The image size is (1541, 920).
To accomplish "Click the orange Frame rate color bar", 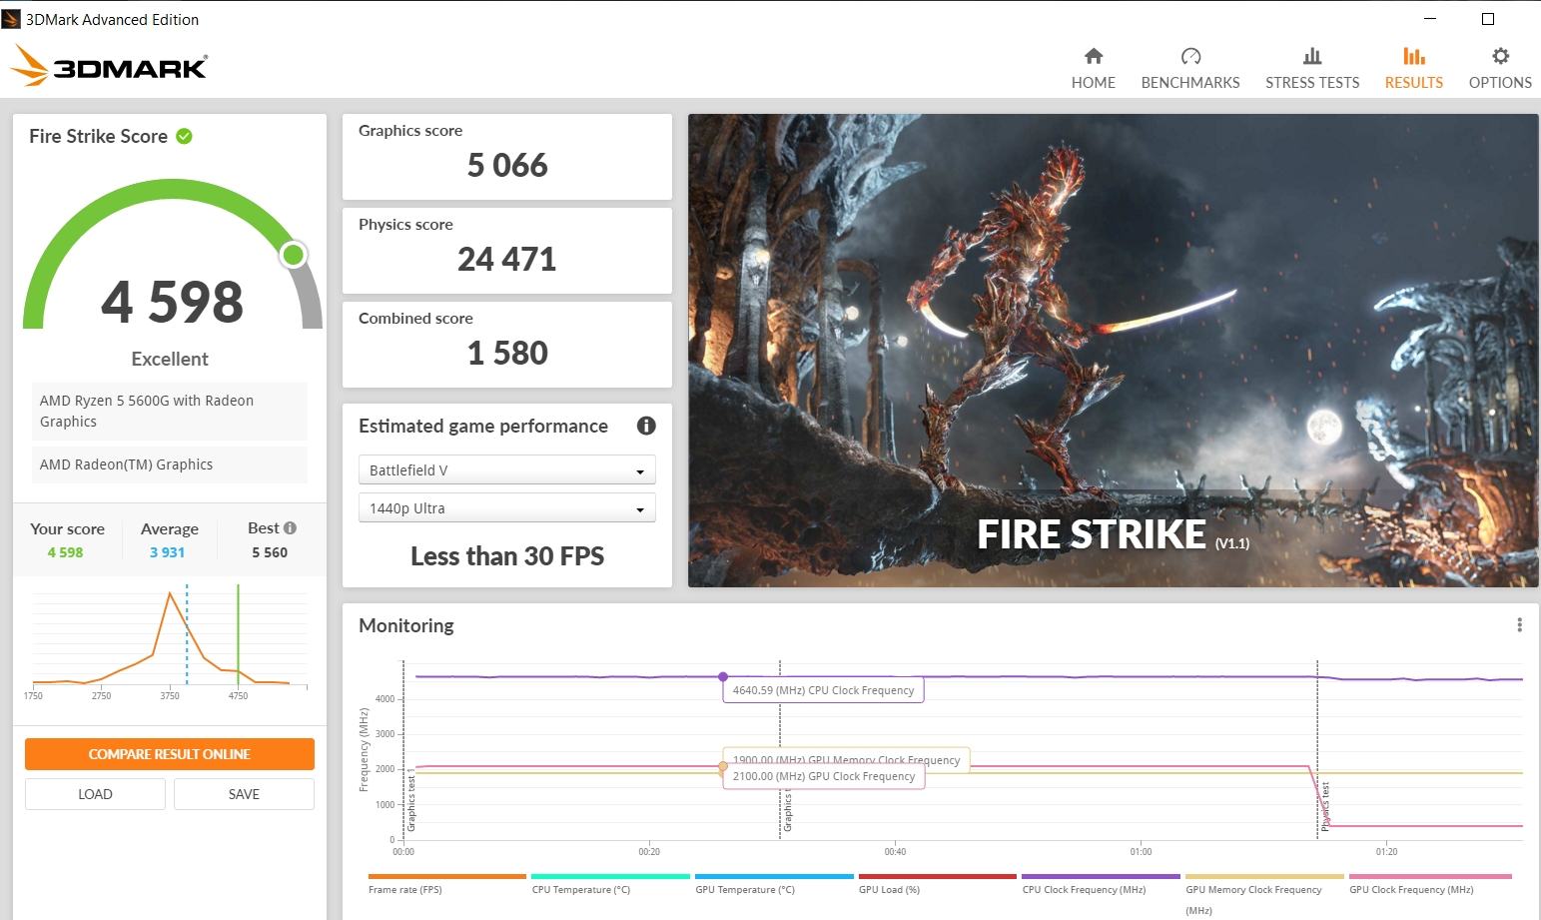I will point(446,876).
